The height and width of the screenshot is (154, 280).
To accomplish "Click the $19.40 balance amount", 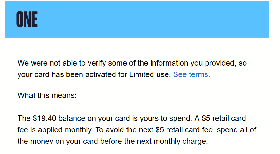I will pos(44,118).
